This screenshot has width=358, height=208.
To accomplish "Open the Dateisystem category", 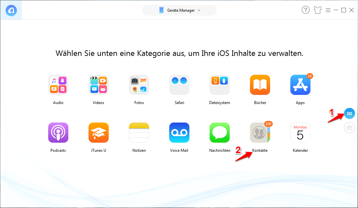I will click(x=220, y=85).
